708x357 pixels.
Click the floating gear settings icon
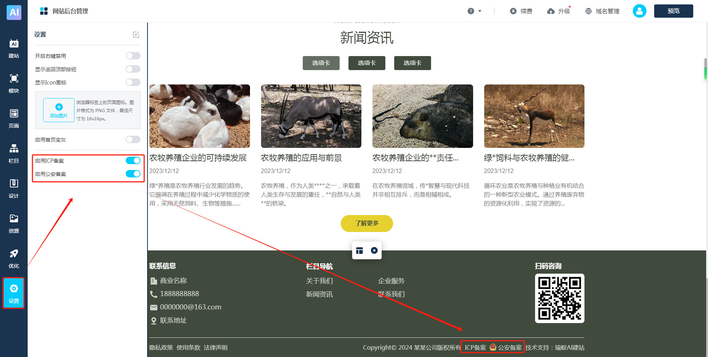(x=374, y=250)
